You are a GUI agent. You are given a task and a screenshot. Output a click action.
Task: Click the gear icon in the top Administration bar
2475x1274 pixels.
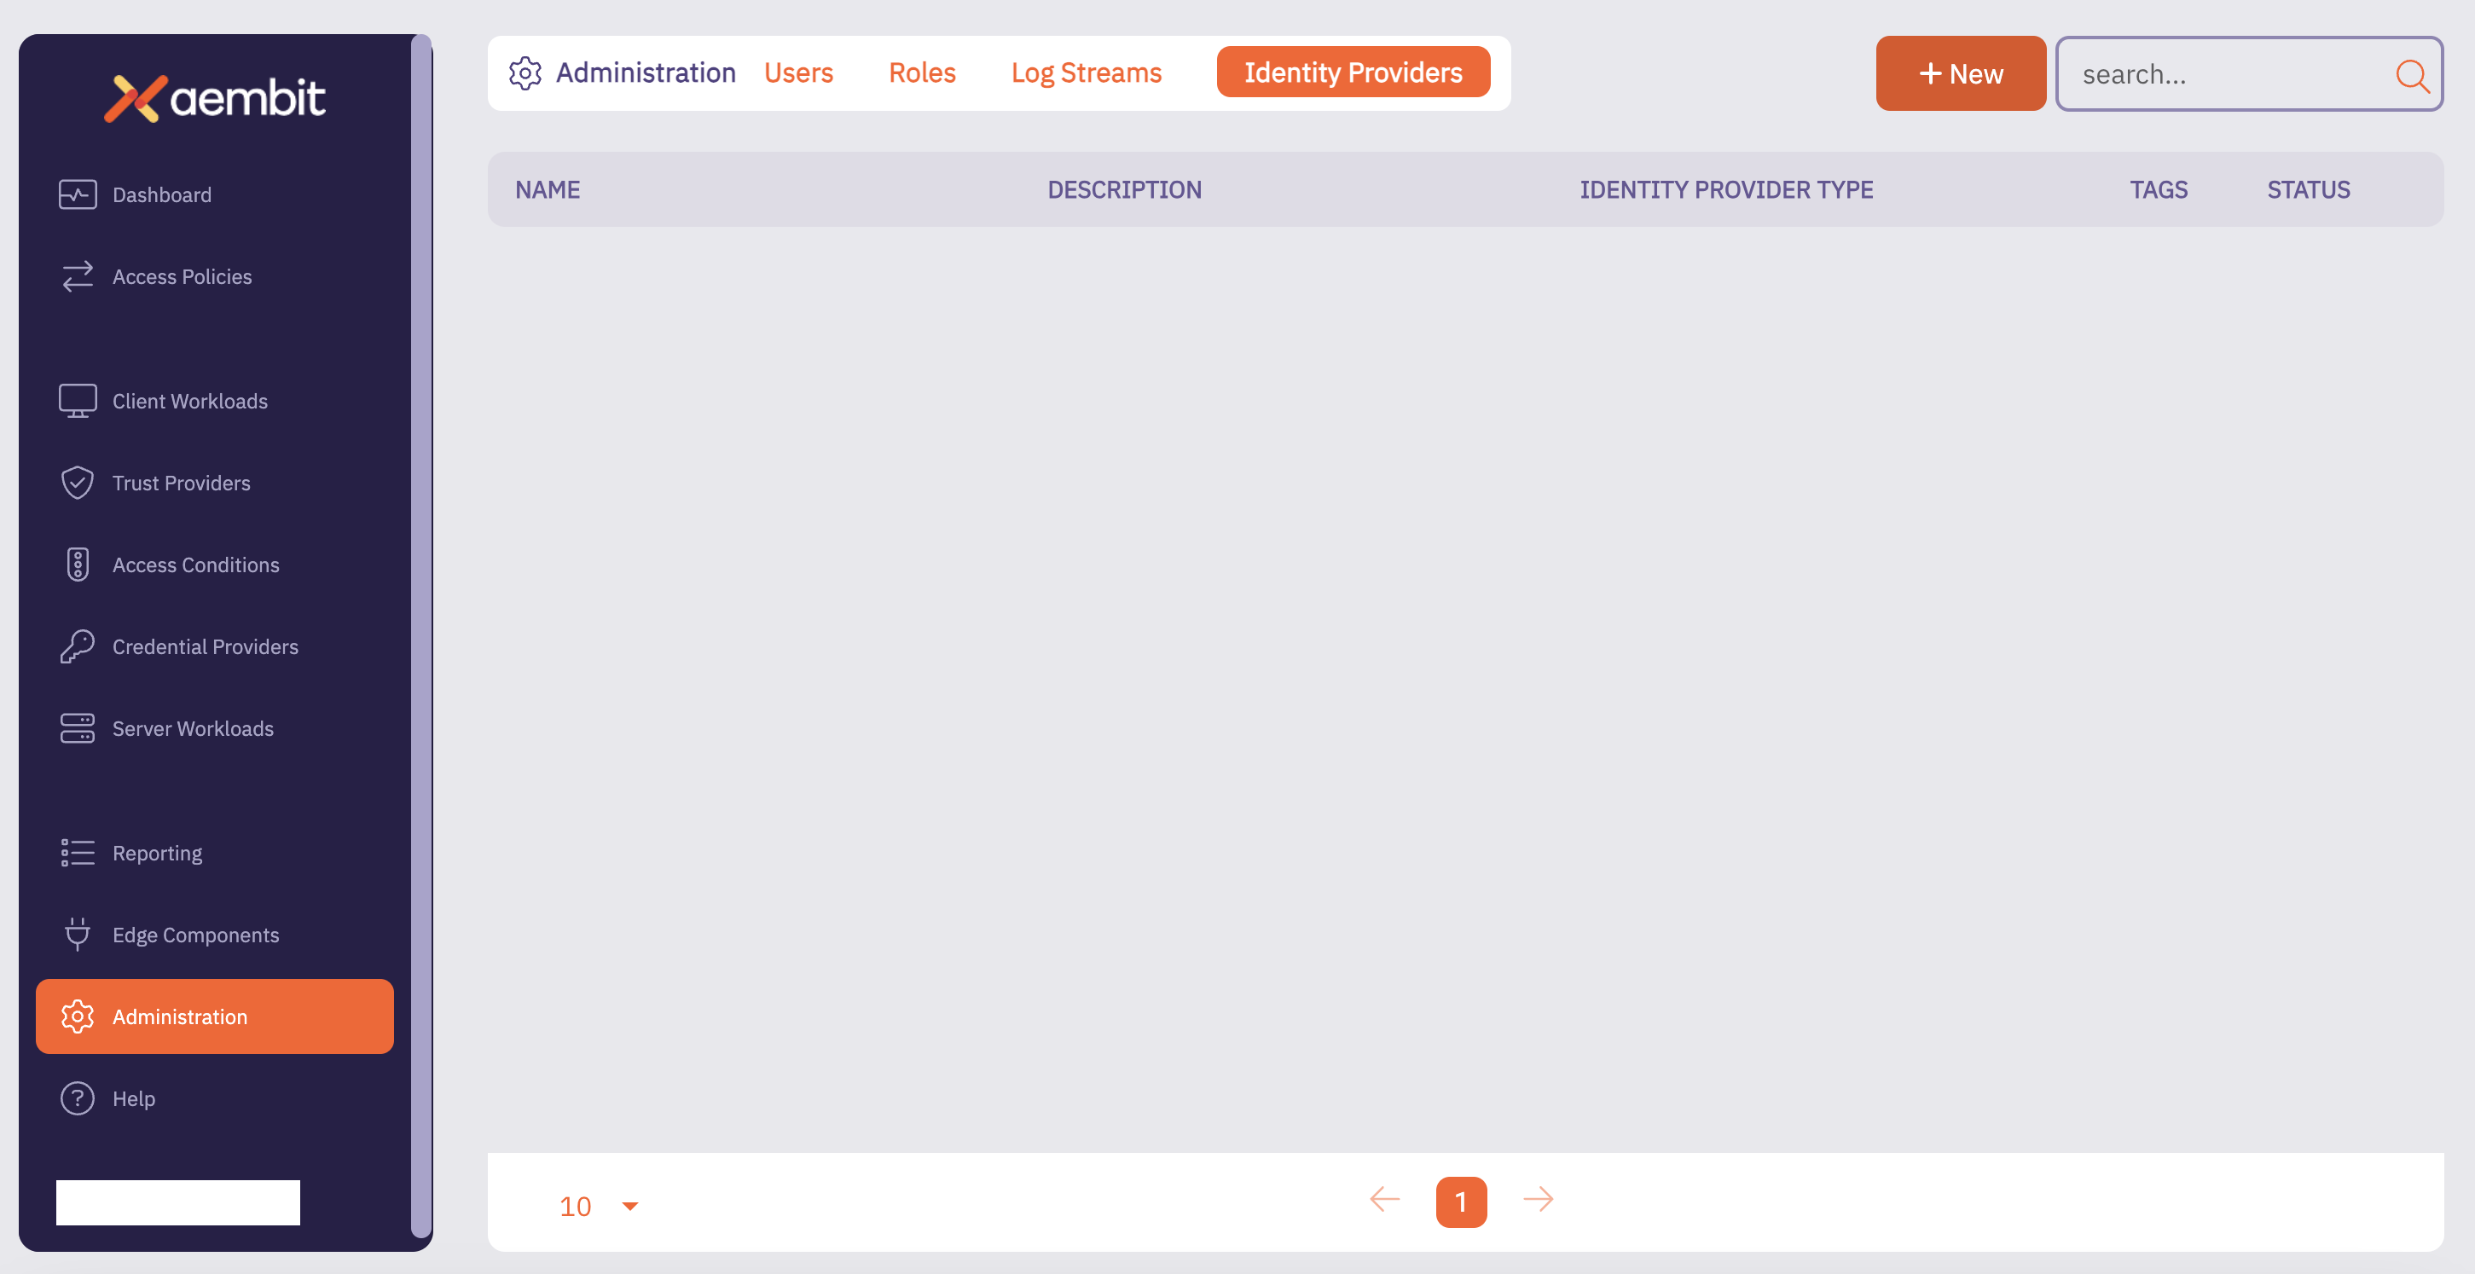tap(525, 73)
